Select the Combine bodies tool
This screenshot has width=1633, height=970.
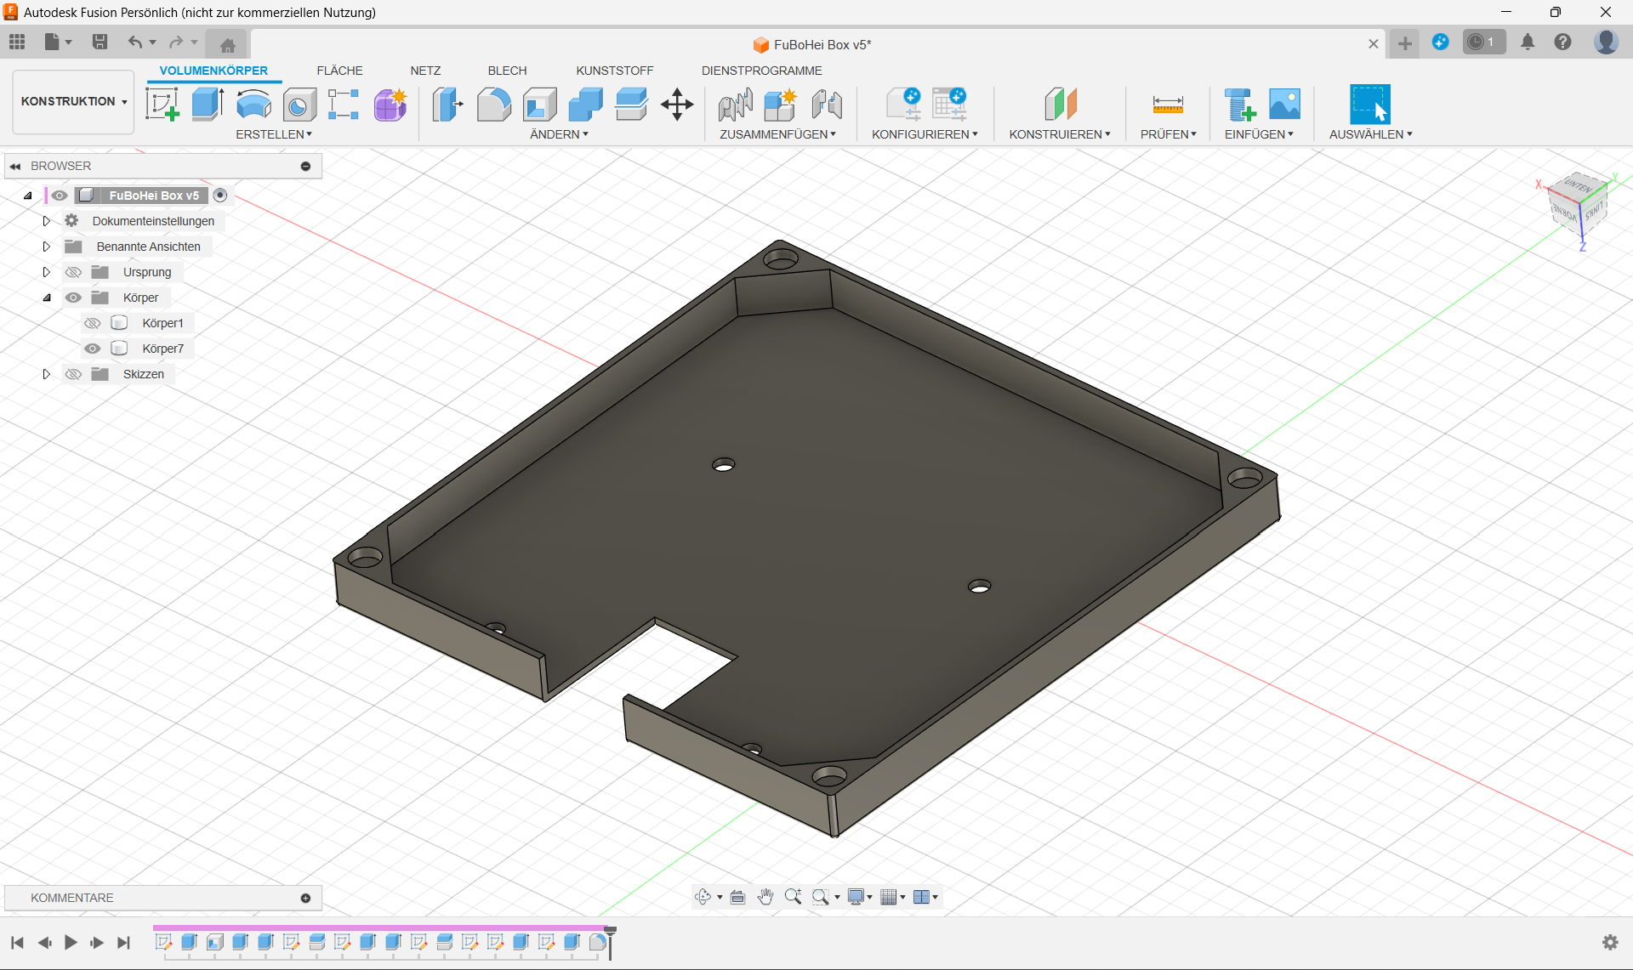click(585, 105)
